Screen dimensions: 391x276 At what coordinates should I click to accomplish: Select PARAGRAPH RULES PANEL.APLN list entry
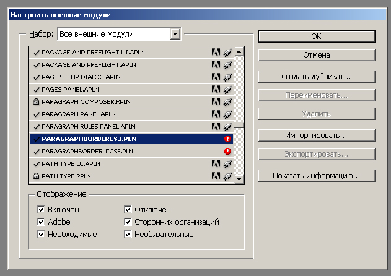pyautogui.click(x=131, y=126)
